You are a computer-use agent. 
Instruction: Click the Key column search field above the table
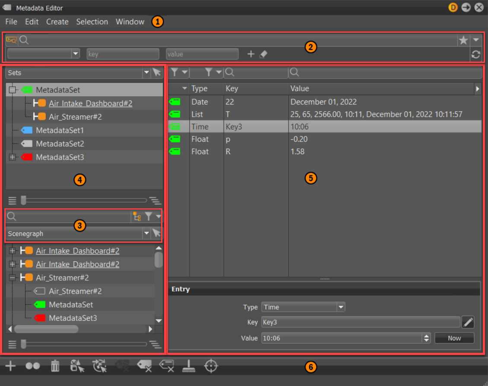tap(256, 72)
